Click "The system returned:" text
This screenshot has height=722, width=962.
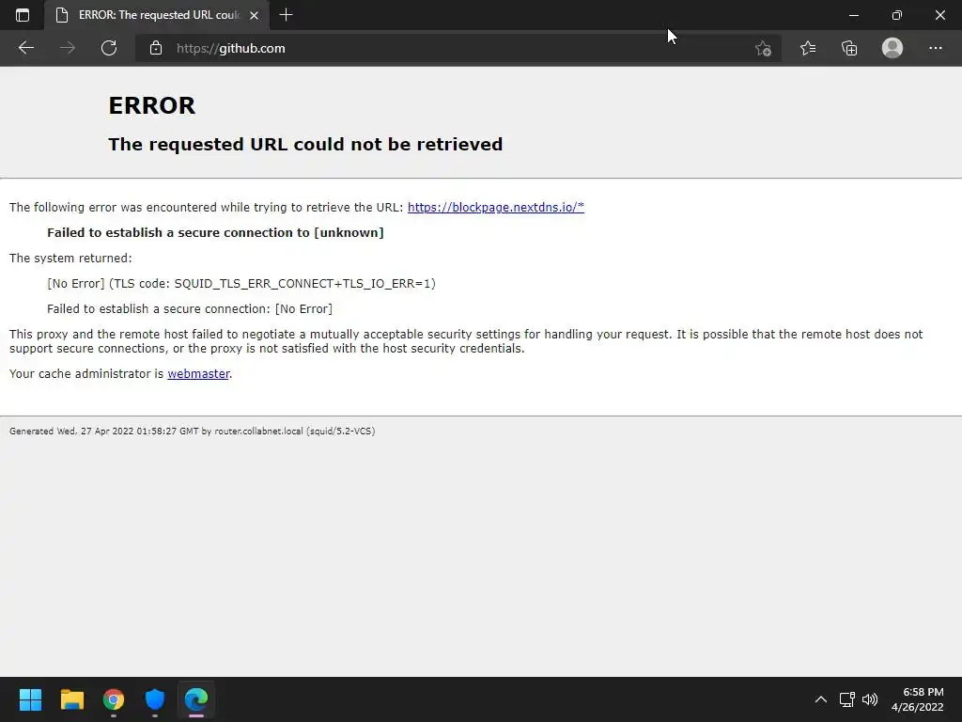[x=70, y=258]
